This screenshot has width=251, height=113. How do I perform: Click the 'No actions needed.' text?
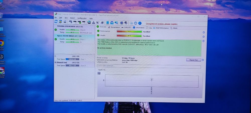click(x=105, y=48)
